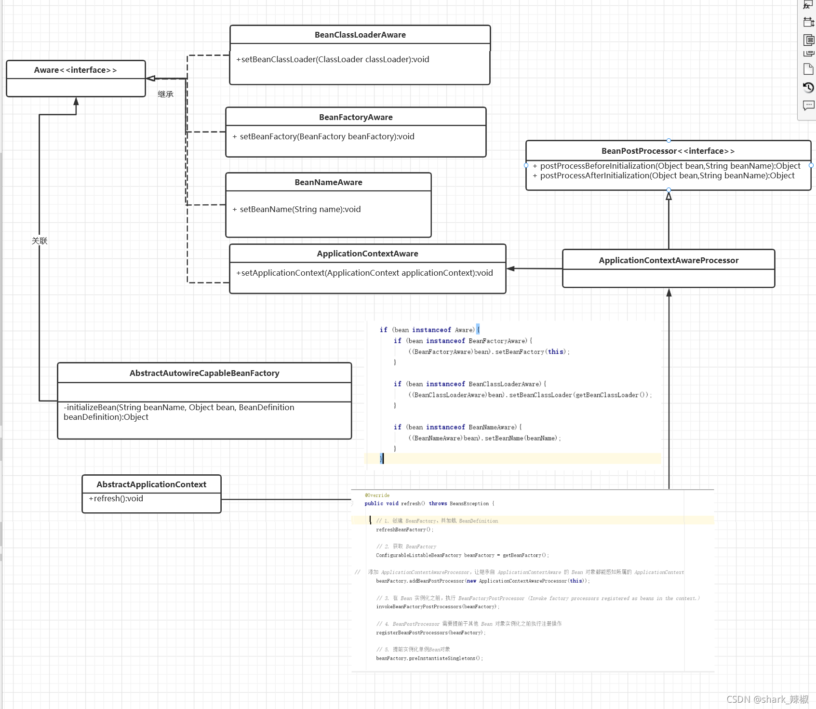Click the right selection handle of BeanPostProcessor
Screen dimensions: 816x709
[x=811, y=165]
